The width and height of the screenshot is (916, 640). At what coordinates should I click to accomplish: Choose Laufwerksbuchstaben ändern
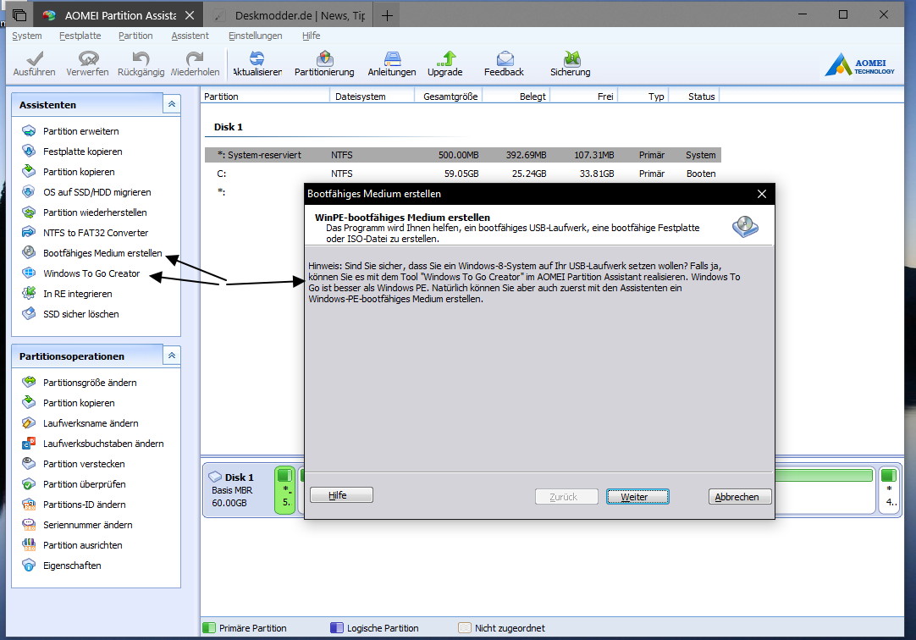tap(102, 444)
